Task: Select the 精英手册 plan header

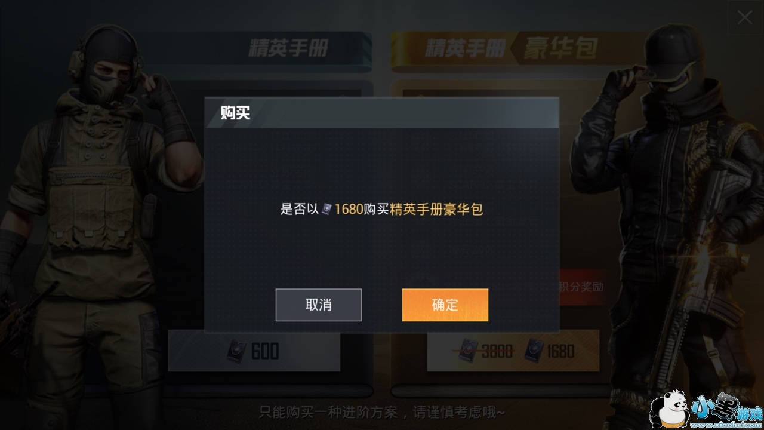Action: tap(289, 49)
